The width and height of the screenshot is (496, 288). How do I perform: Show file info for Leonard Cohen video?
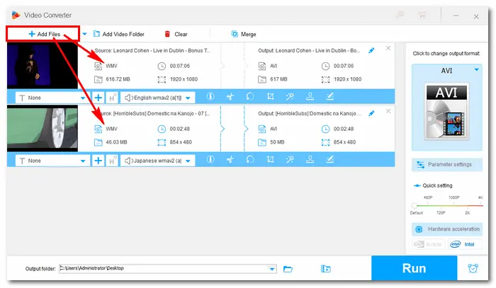[x=210, y=96]
